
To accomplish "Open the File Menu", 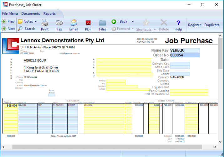I will pos(10,13).
